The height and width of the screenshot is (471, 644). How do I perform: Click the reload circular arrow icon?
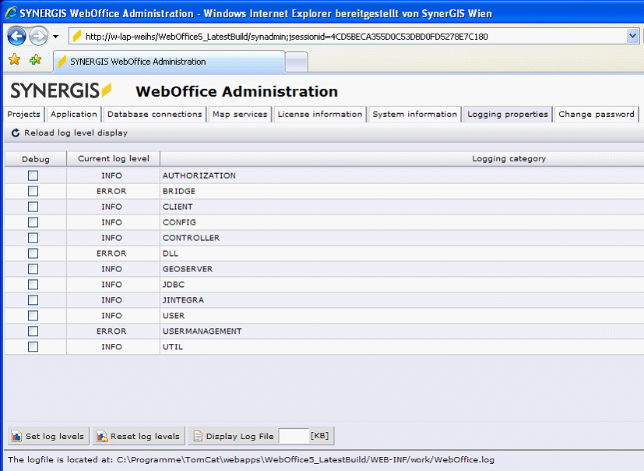[14, 133]
